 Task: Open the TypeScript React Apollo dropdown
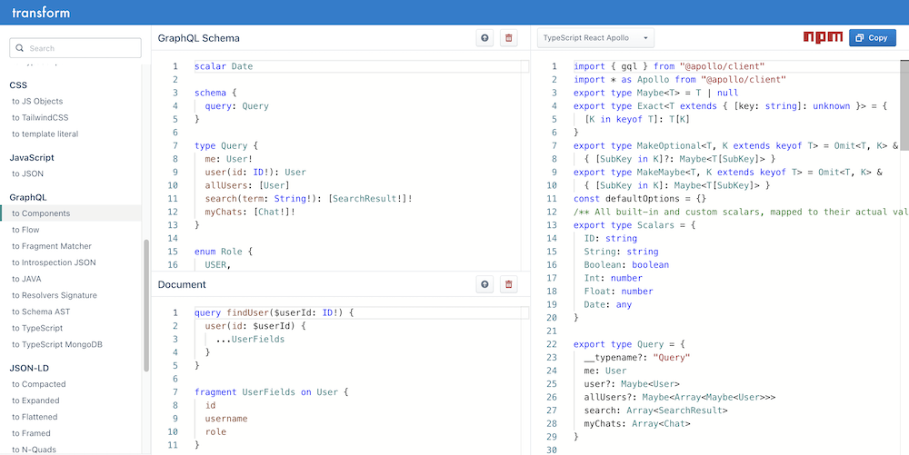coord(595,38)
